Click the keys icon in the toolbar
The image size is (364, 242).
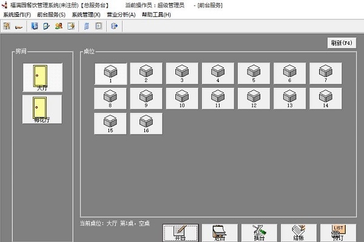7,26
